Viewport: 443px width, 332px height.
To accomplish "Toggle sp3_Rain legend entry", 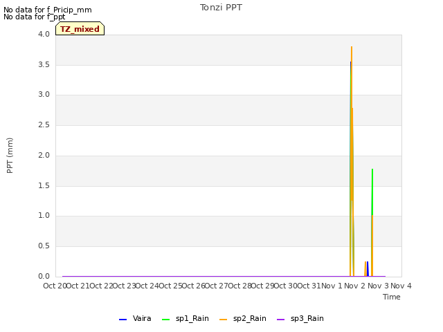I will pos(300,318).
